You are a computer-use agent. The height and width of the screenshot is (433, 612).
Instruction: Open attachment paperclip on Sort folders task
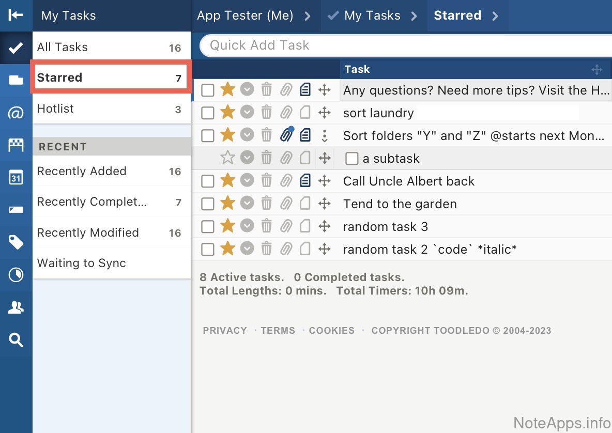[x=286, y=135]
